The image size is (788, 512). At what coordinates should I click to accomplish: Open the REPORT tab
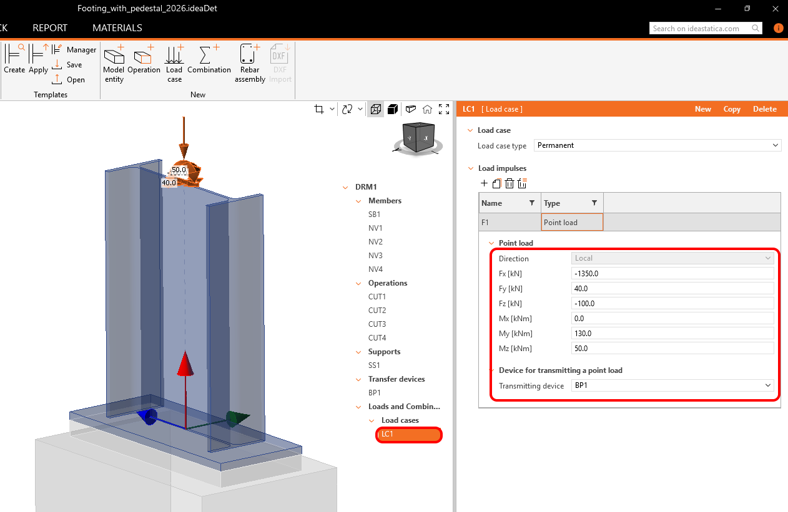tap(50, 28)
